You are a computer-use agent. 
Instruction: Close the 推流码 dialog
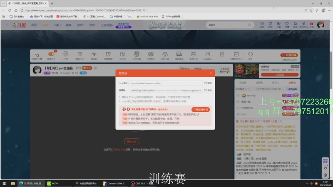coord(211,74)
